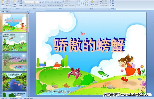Screen dimensions: 154x99
Task: Click the Reset (重设) slide button
Action: coord(20,3)
